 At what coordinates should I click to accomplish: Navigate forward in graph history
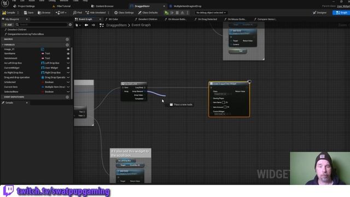[x=94, y=25]
